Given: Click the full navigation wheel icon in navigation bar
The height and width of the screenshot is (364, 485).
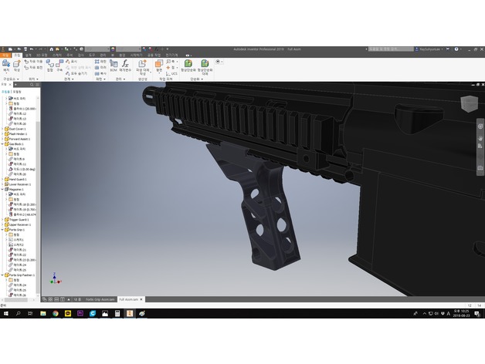Looking at the screenshot, I should [480, 126].
